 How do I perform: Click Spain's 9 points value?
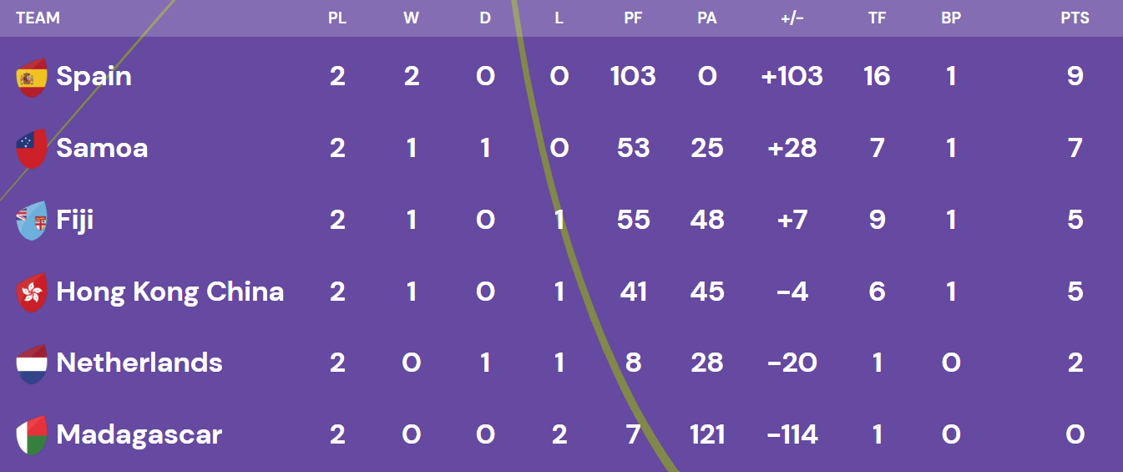pyautogui.click(x=1075, y=77)
